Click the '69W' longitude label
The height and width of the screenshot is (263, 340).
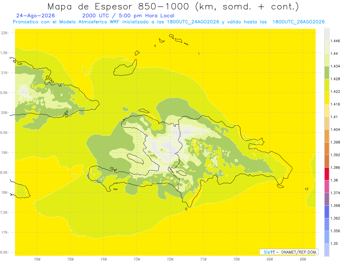[x=270, y=259]
